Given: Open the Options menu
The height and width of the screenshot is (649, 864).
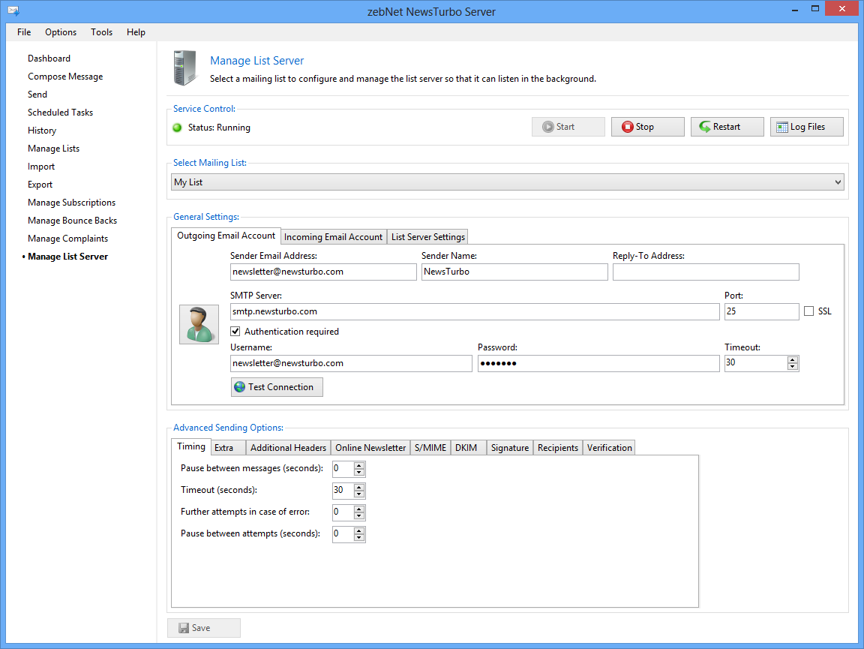Looking at the screenshot, I should coord(61,32).
